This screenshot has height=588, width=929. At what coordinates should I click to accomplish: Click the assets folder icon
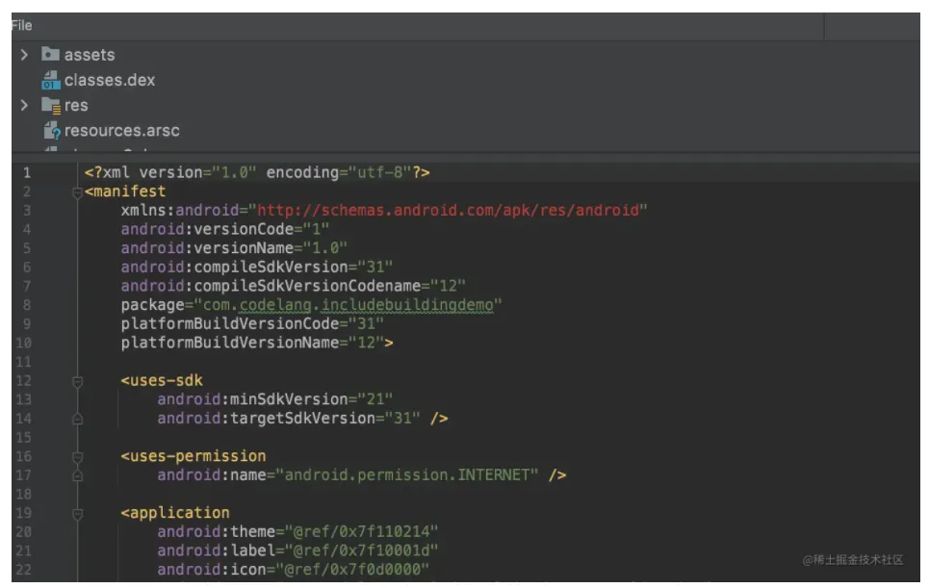click(x=50, y=54)
